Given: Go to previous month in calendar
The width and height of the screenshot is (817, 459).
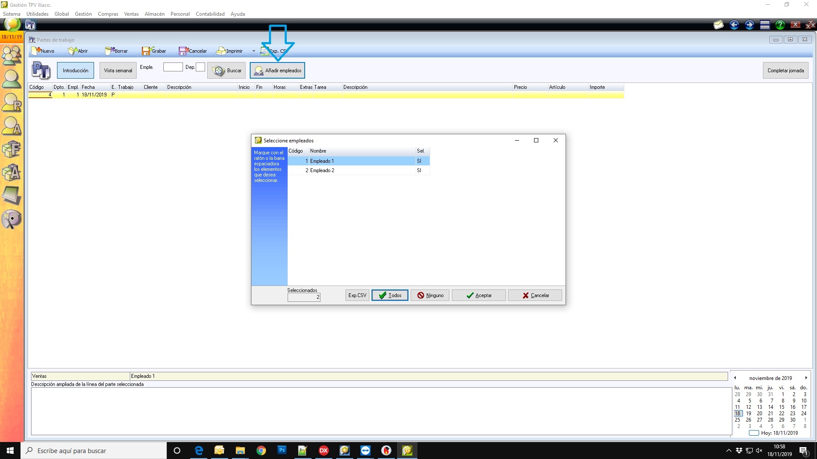Looking at the screenshot, I should pyautogui.click(x=735, y=378).
